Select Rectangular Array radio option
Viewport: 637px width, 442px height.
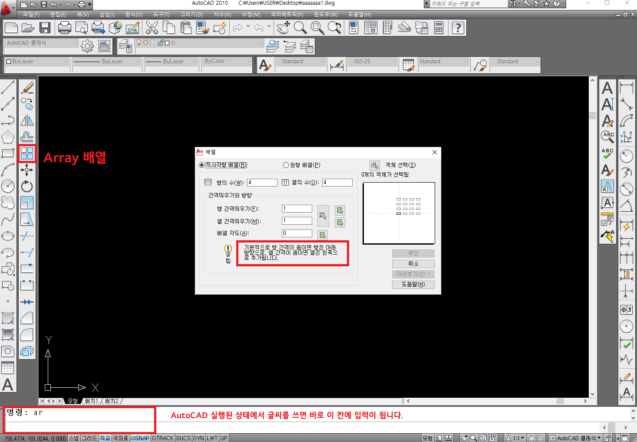[x=223, y=165]
